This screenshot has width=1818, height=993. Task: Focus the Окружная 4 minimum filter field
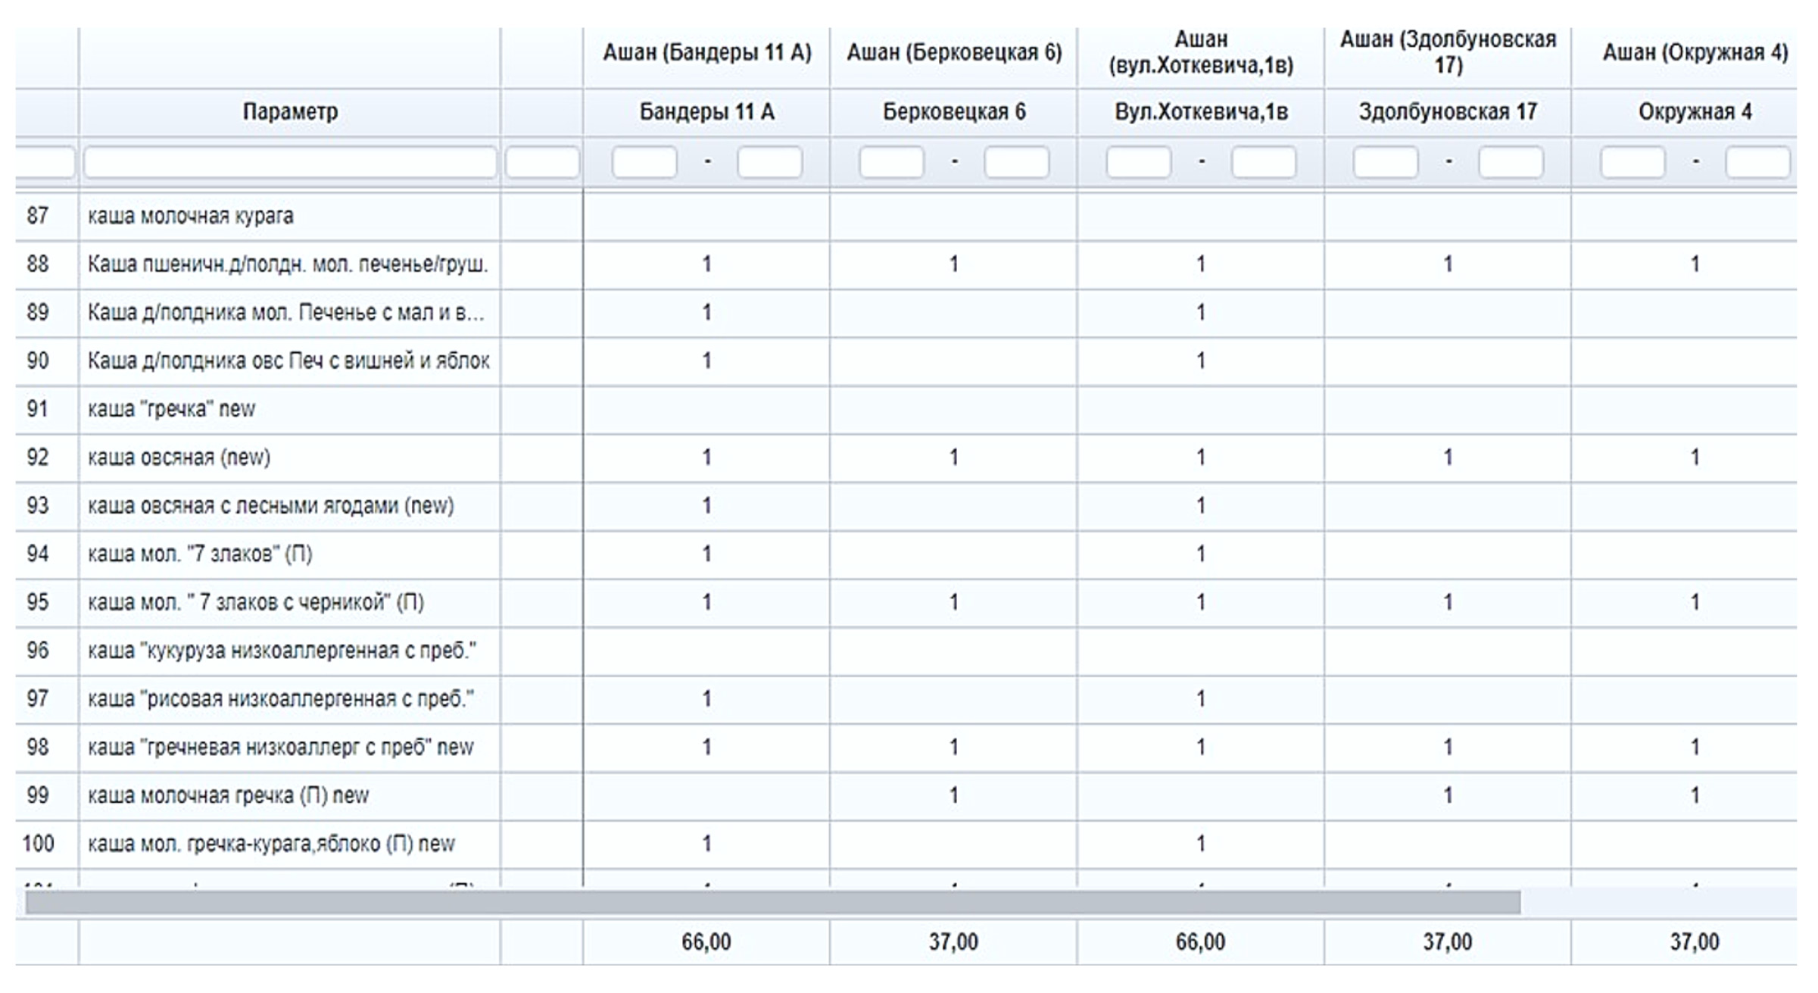1632,162
